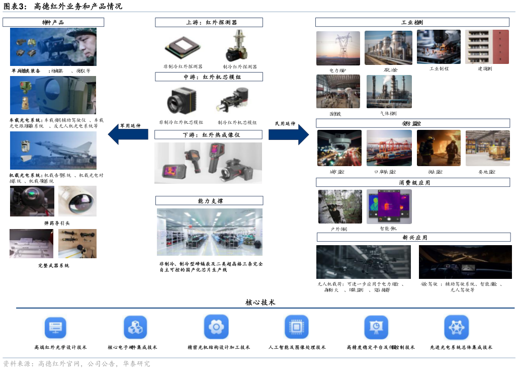Image resolution: width=518 pixels, height=370 pixels.
Task: Click the presentation board clock icon
Action: (377, 327)
